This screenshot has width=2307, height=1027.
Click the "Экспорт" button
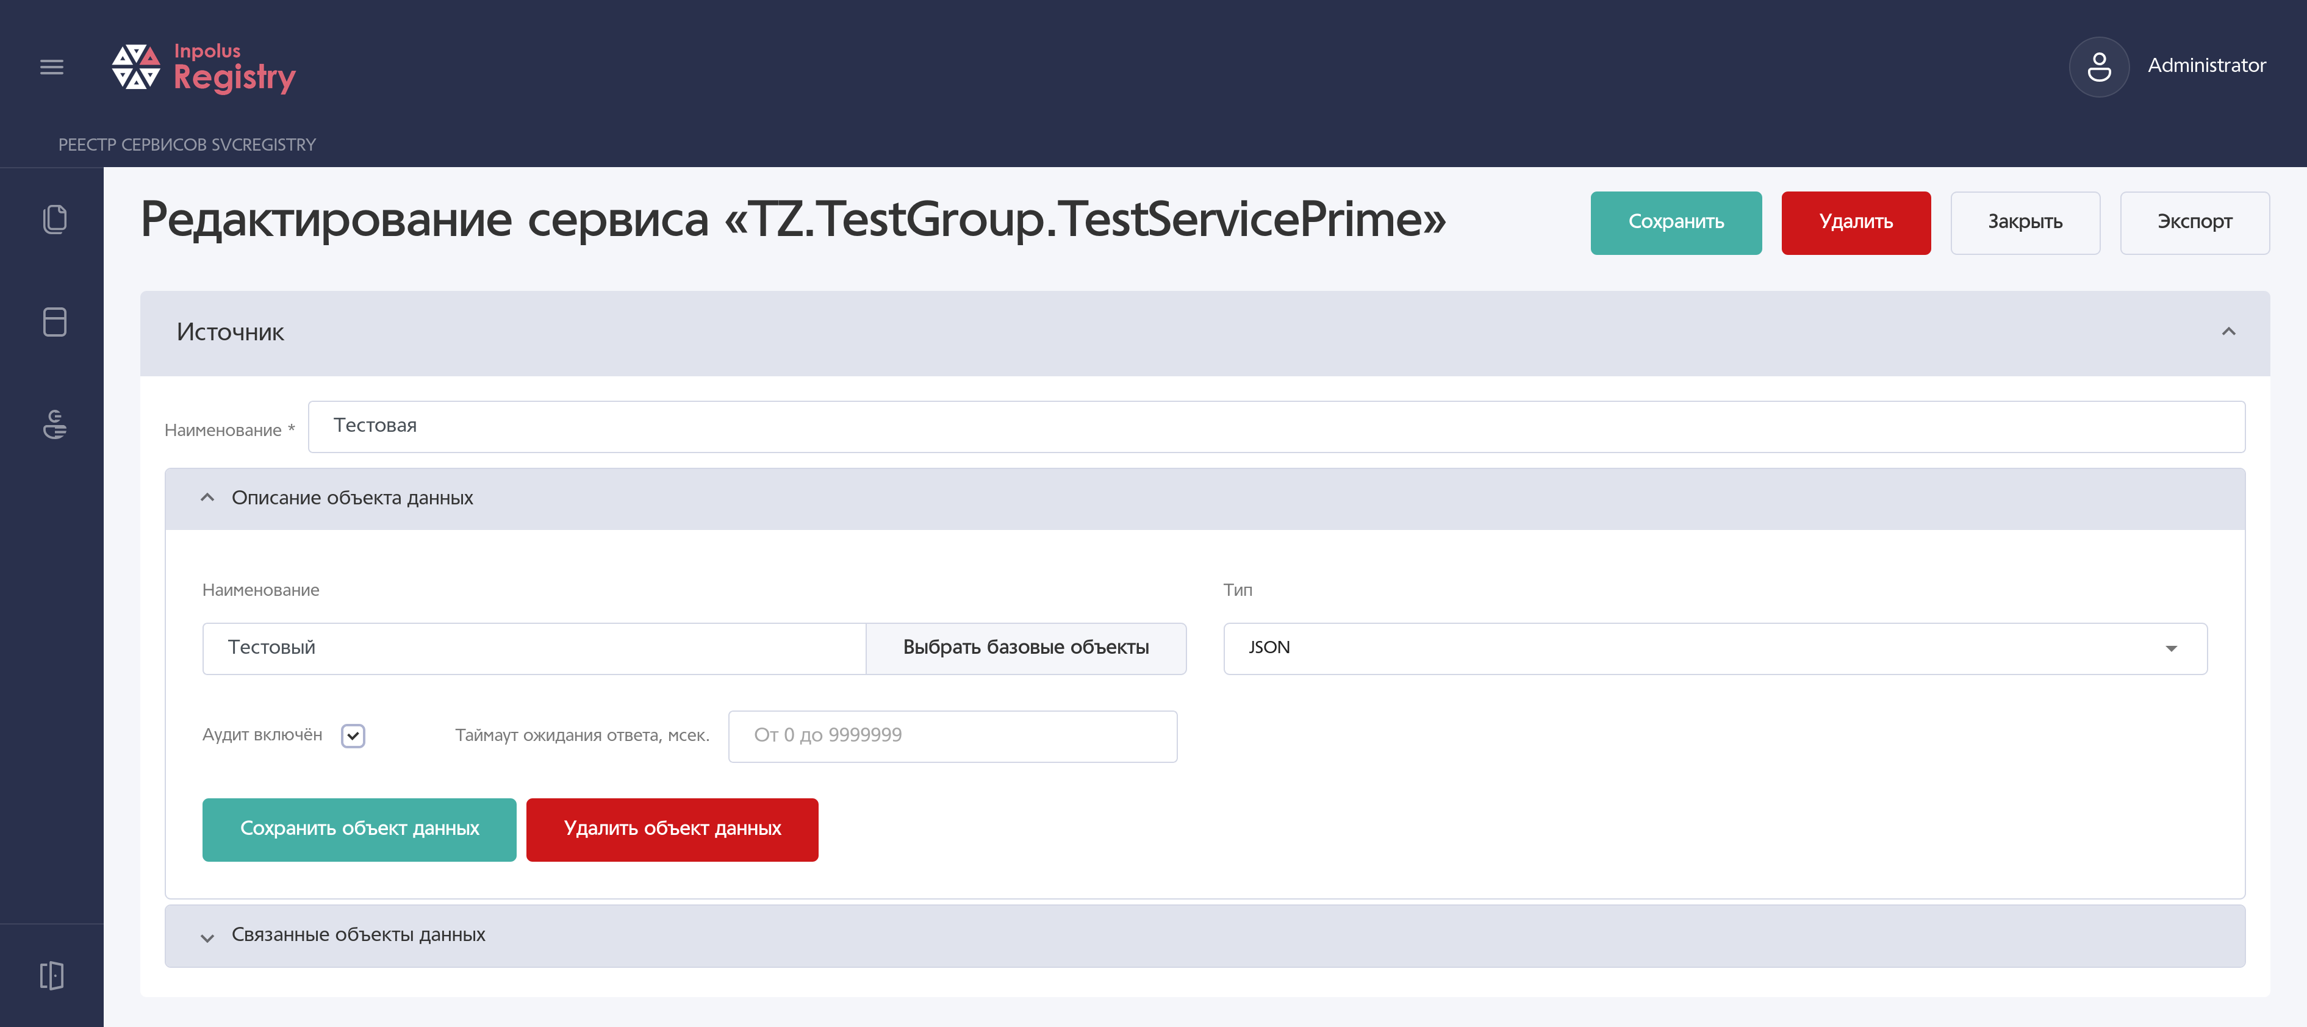(2194, 222)
